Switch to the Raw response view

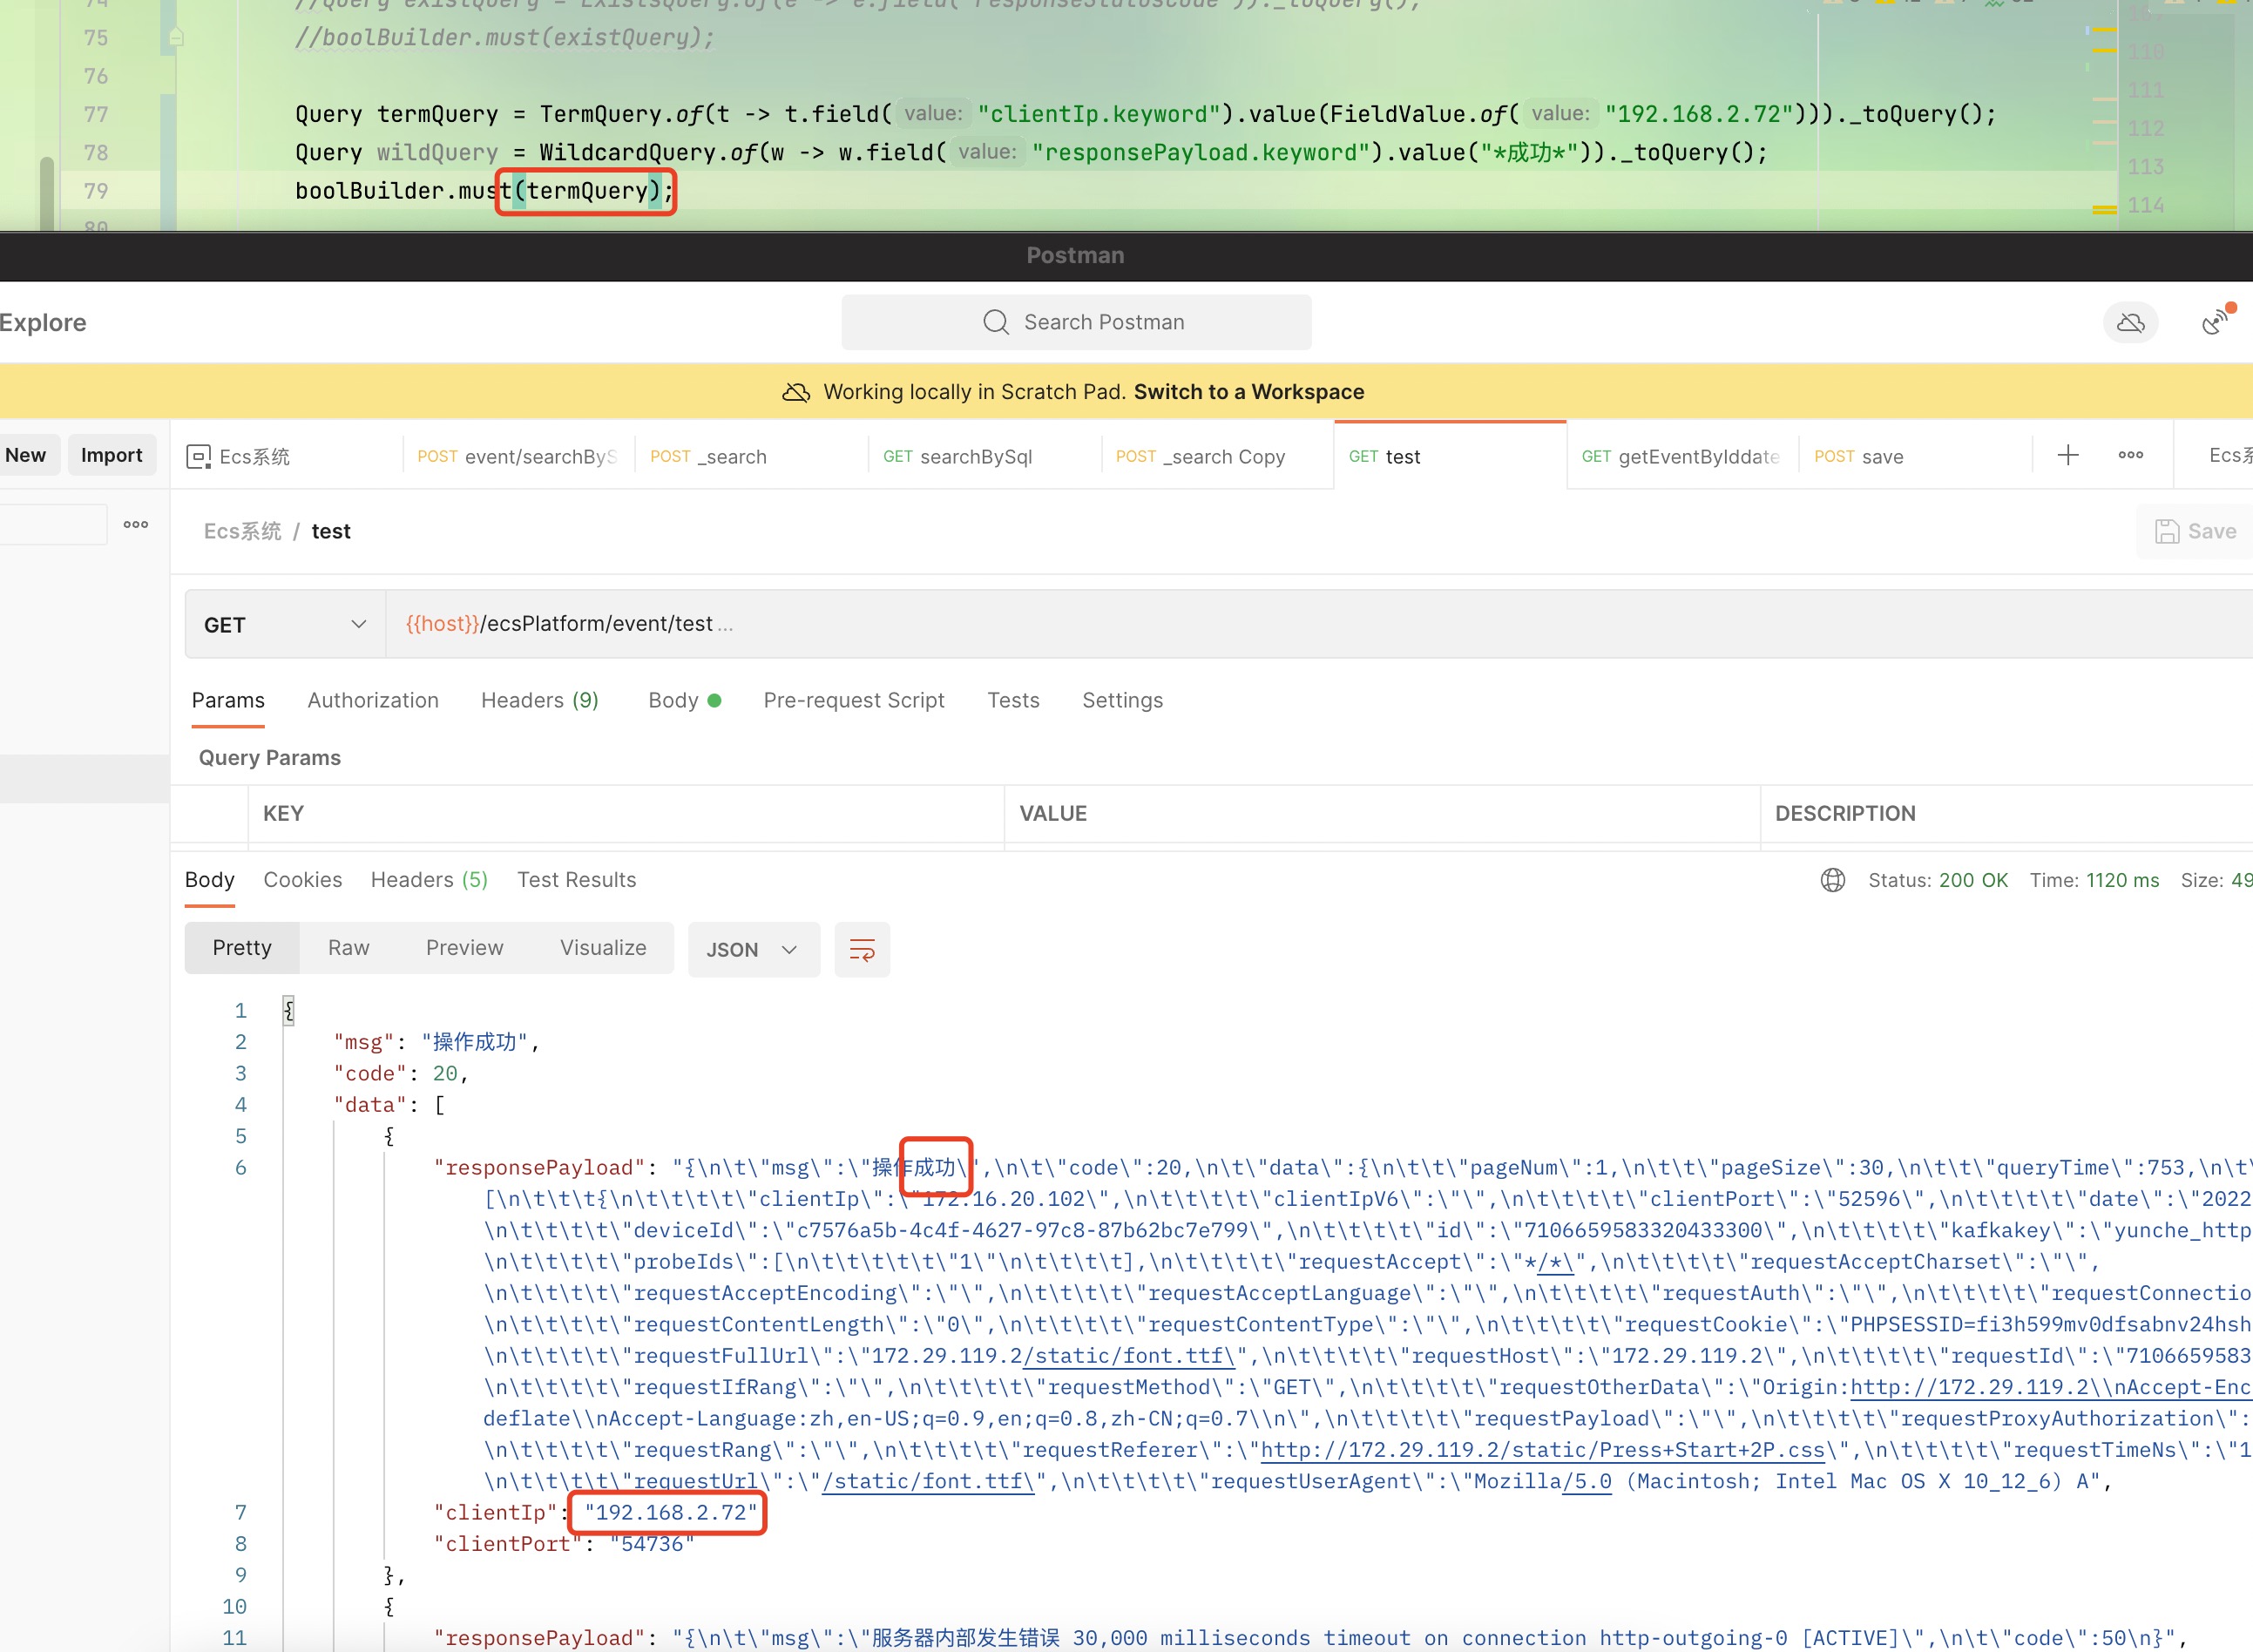point(349,948)
